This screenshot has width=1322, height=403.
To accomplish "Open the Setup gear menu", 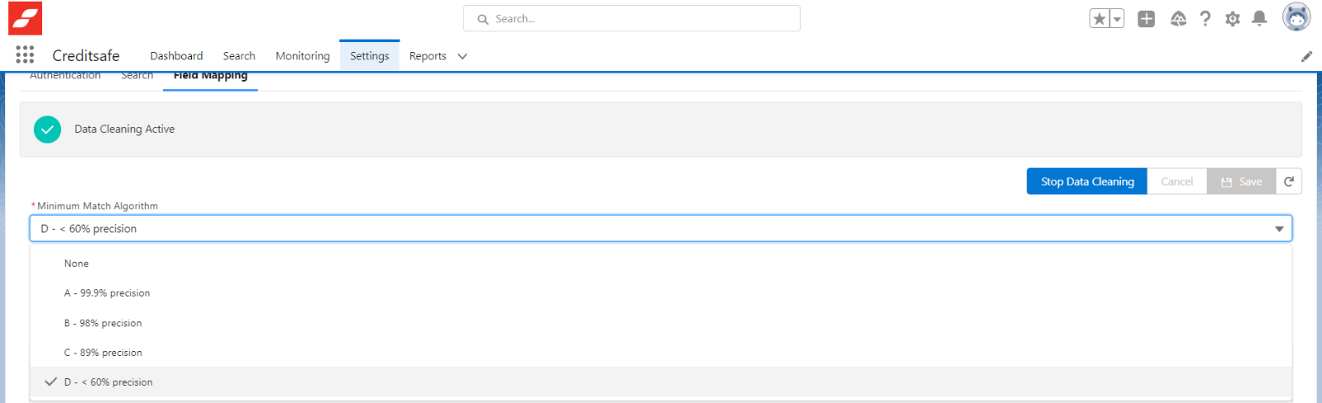I will 1233,19.
